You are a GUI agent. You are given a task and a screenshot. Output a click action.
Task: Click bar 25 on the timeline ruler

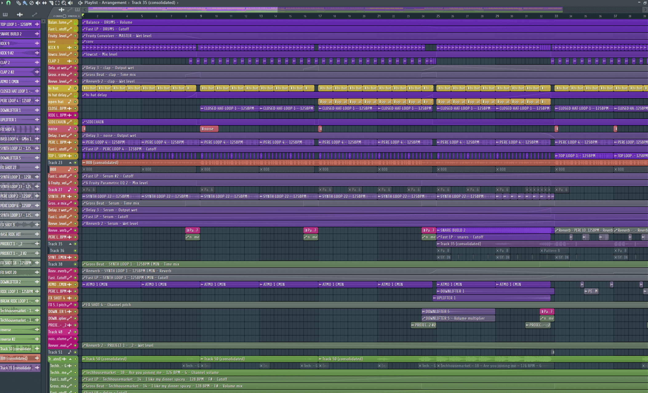(438, 16)
